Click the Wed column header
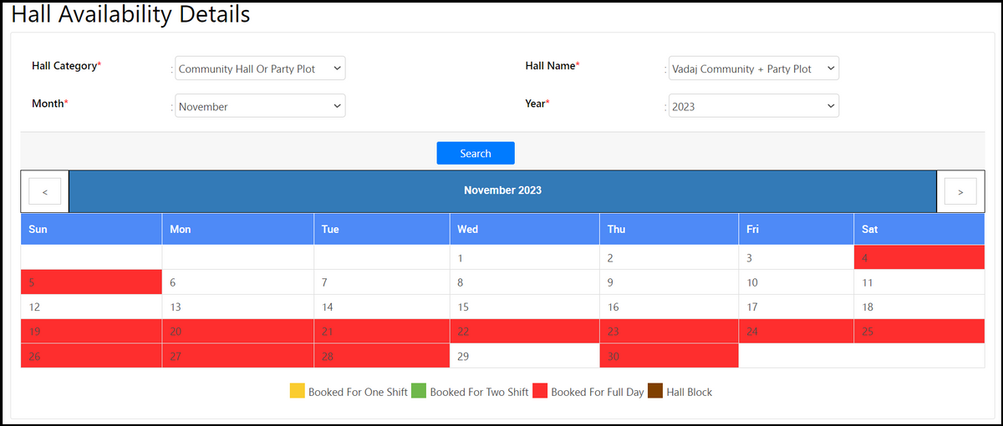The image size is (1003, 426). pyautogui.click(x=524, y=229)
